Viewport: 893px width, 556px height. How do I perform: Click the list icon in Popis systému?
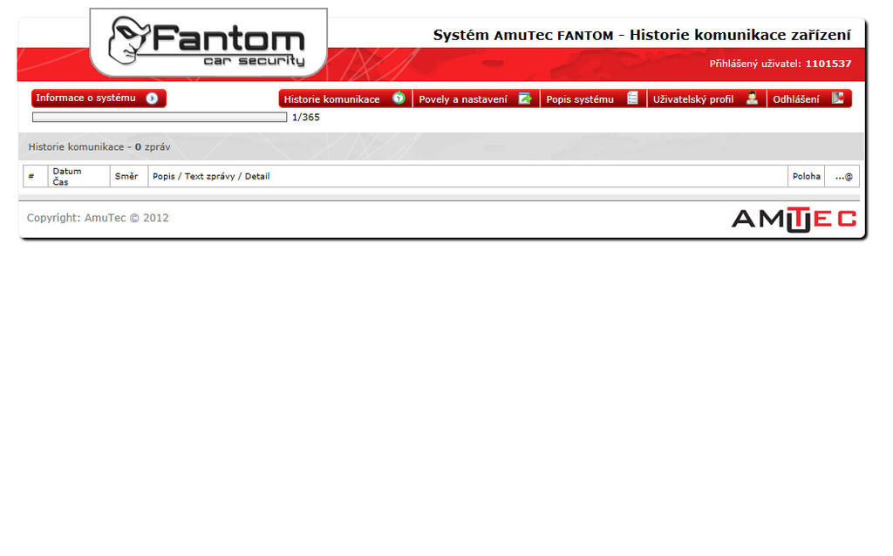632,98
